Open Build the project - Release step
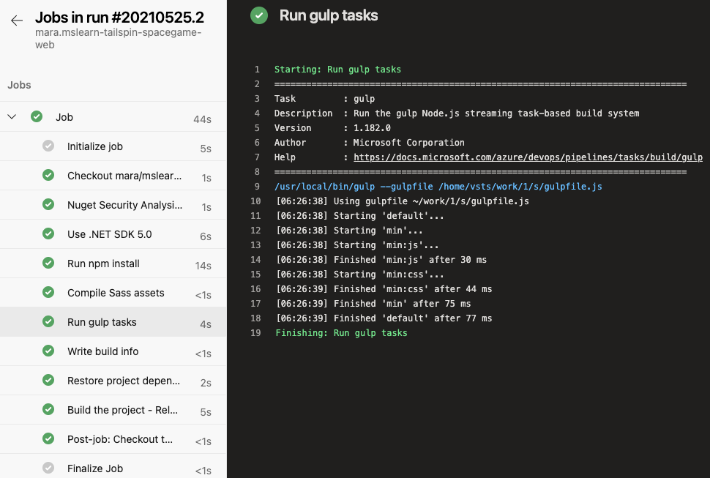 122,410
